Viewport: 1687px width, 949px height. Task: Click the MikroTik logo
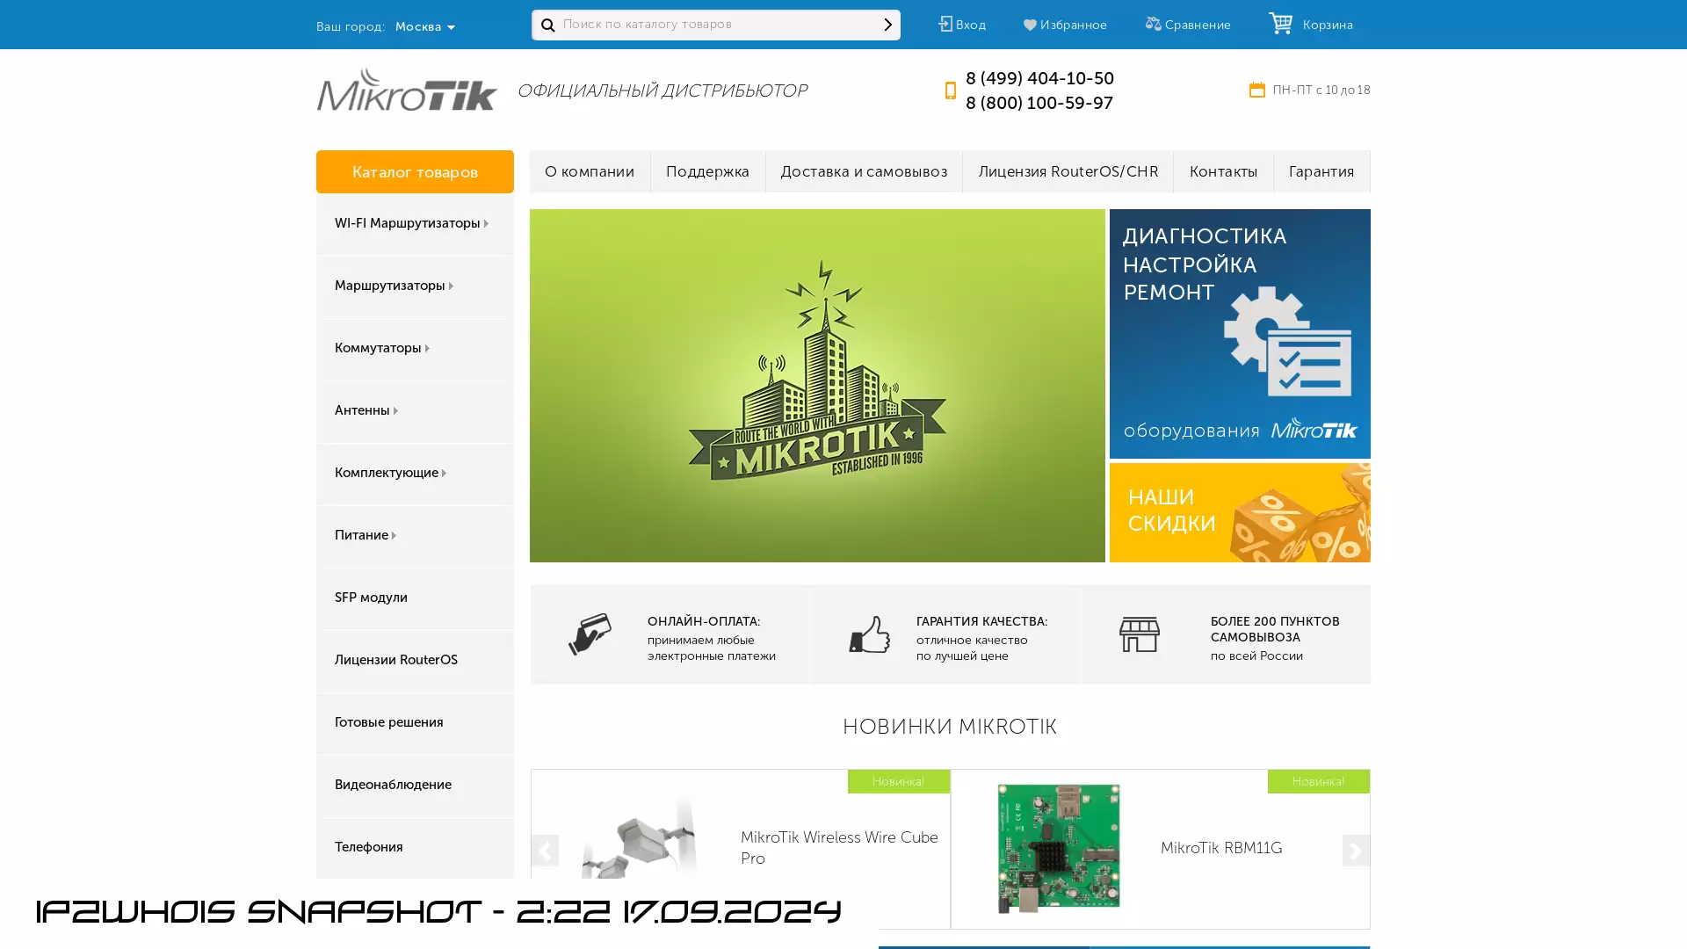[407, 90]
